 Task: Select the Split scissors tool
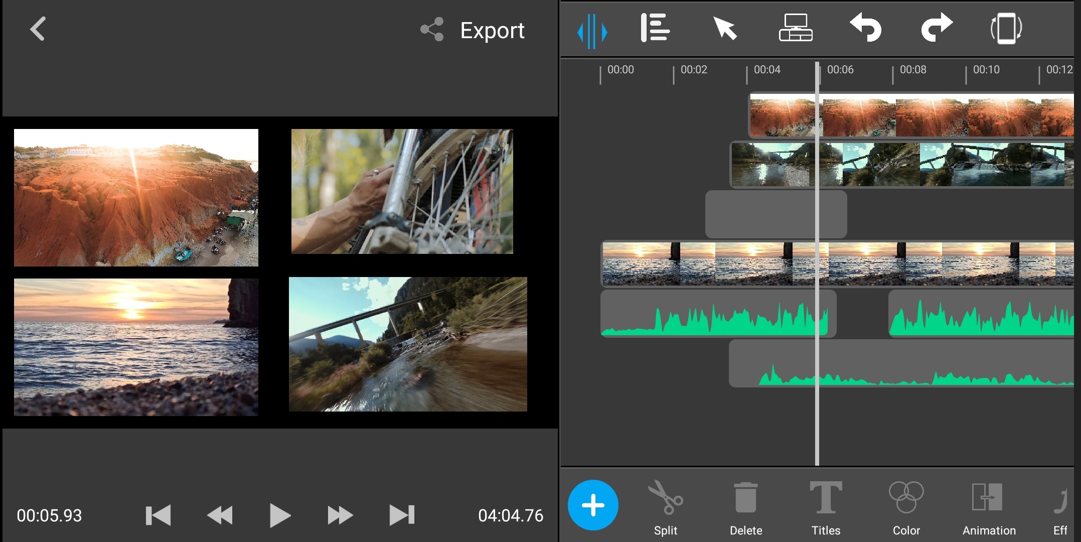pyautogui.click(x=666, y=507)
